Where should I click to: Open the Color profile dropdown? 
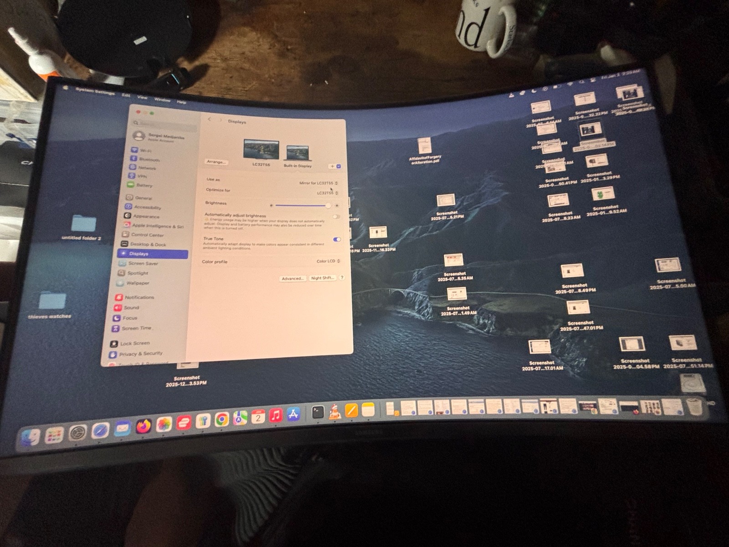(x=329, y=261)
